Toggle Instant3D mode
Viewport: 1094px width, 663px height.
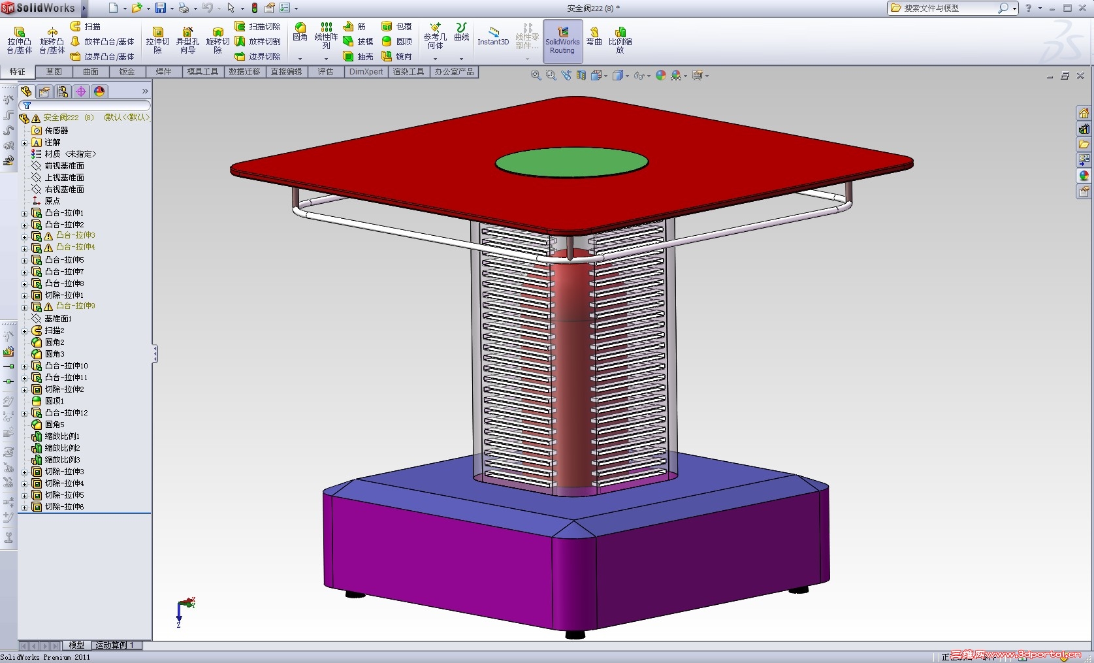pos(493,36)
